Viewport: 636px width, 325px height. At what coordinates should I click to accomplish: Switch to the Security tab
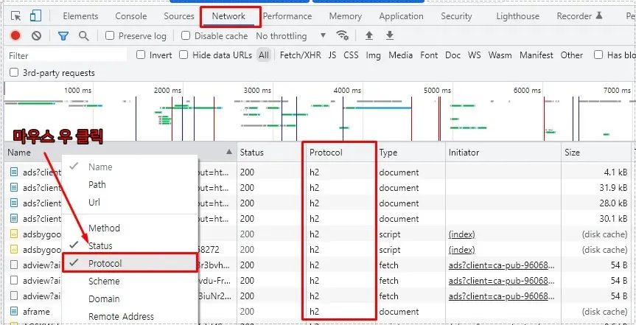456,16
